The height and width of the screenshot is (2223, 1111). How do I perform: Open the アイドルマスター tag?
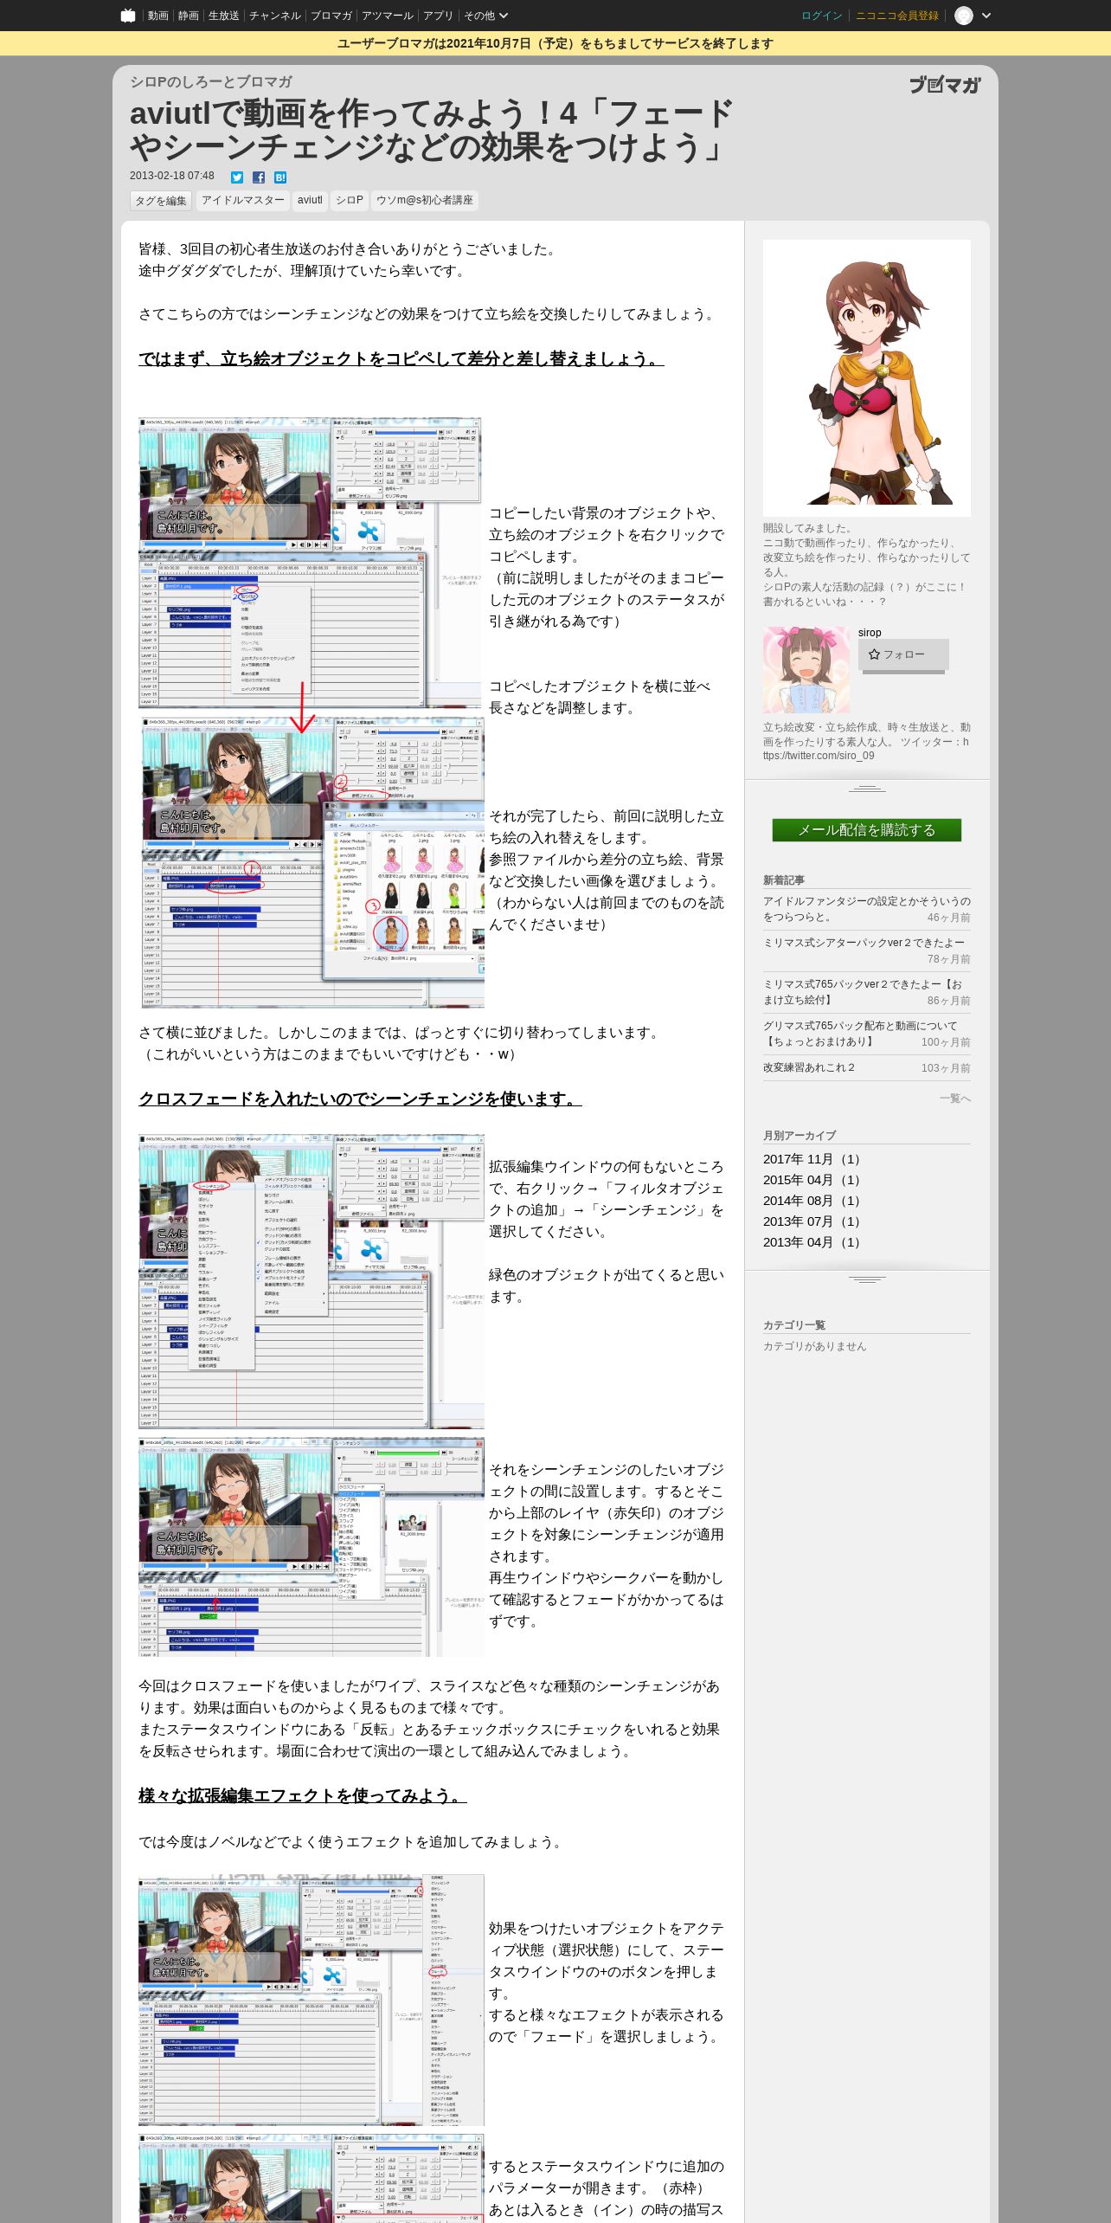(243, 200)
